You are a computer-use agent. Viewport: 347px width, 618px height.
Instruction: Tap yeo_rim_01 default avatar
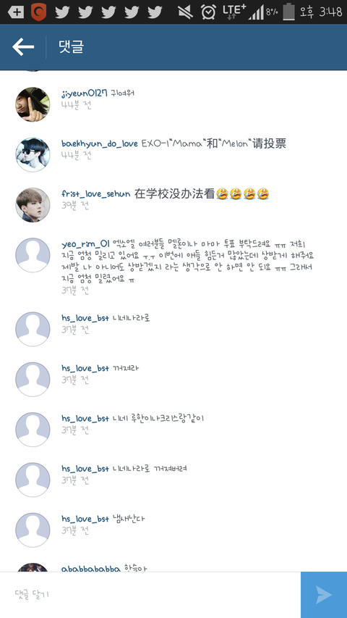coord(33,255)
